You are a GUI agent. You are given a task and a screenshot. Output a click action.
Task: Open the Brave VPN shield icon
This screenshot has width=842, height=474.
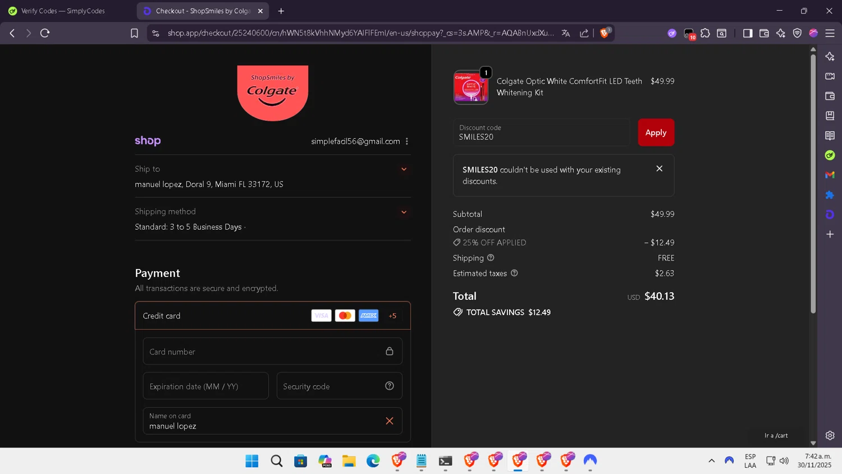pyautogui.click(x=797, y=33)
